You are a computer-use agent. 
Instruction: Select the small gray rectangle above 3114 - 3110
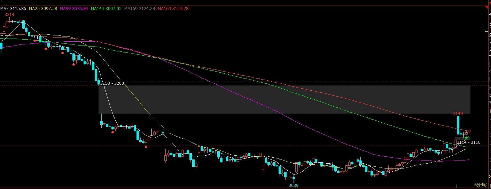462,139
